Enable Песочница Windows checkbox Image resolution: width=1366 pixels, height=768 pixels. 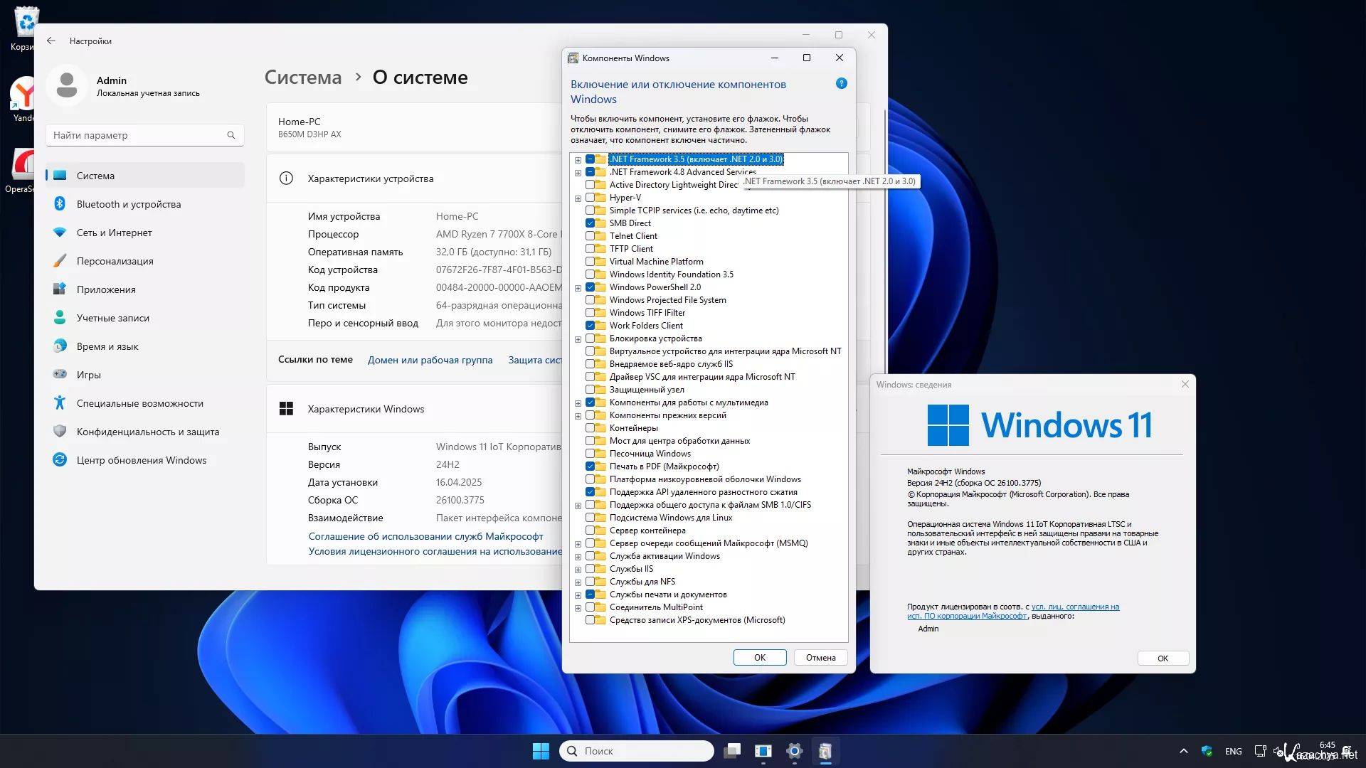pos(590,454)
